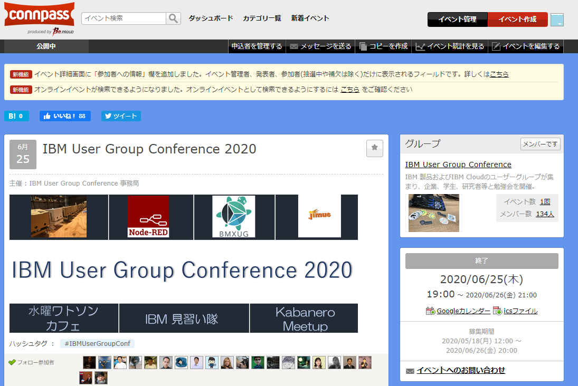This screenshot has width=578, height=386.
Task: Click the red イベント作成 button
Action: pos(517,20)
